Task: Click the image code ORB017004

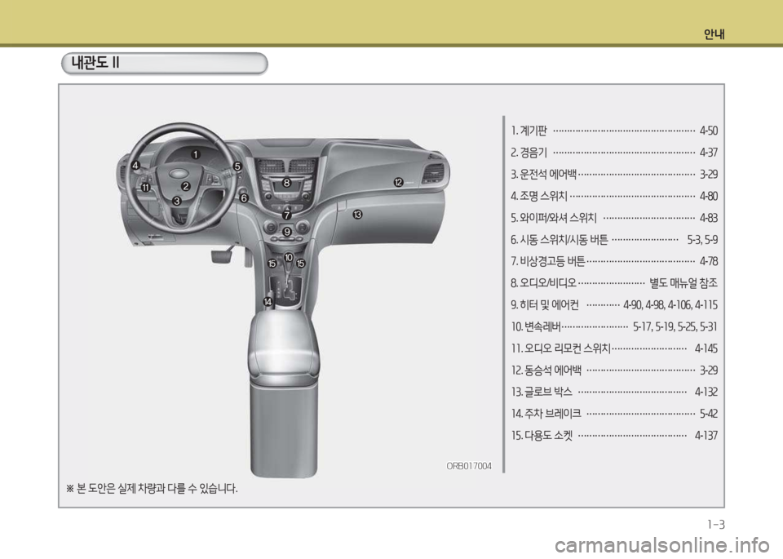Action: pyautogui.click(x=469, y=466)
